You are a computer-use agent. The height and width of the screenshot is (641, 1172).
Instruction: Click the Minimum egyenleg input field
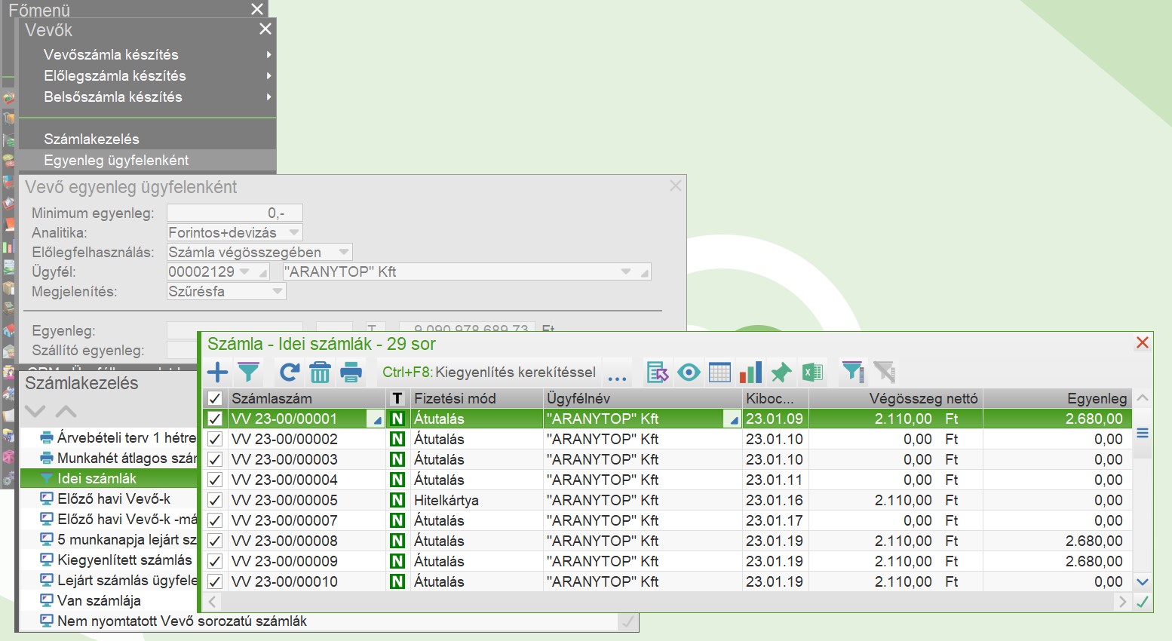pos(235,213)
